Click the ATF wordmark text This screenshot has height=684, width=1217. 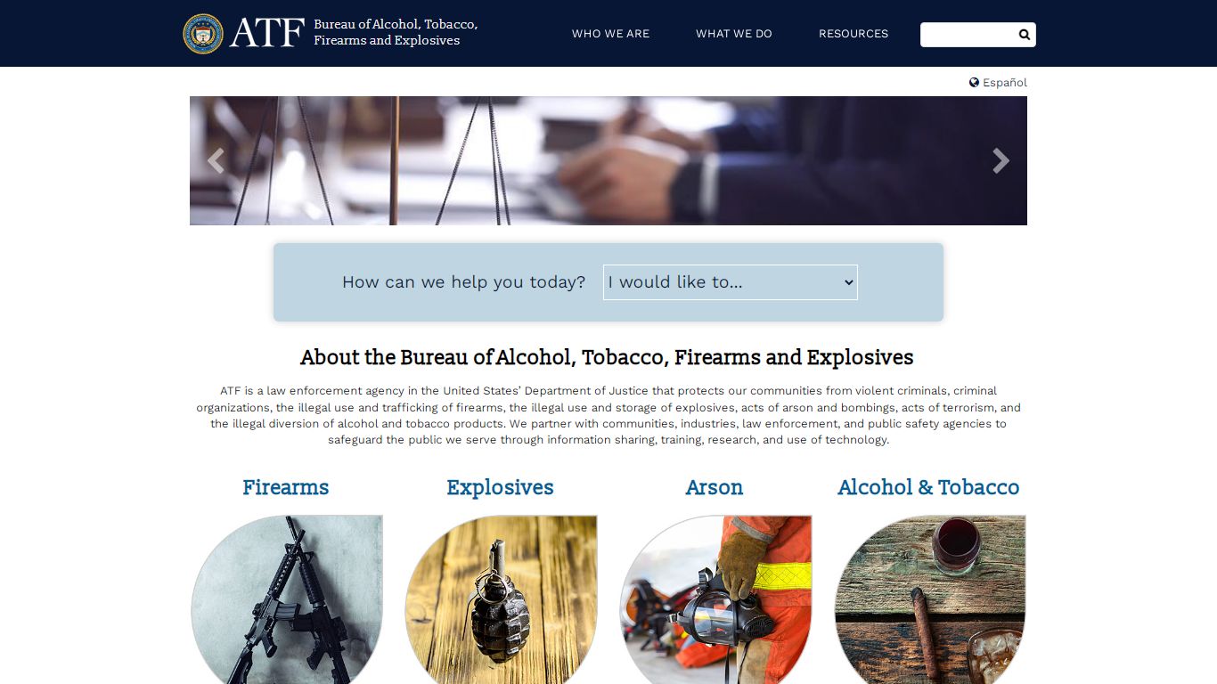267,33
